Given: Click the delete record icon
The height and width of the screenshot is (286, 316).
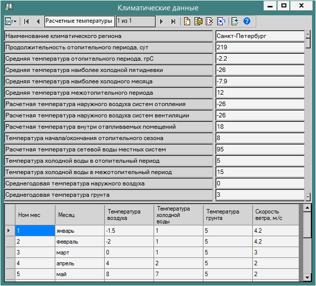Looking at the screenshot, I should [210, 22].
